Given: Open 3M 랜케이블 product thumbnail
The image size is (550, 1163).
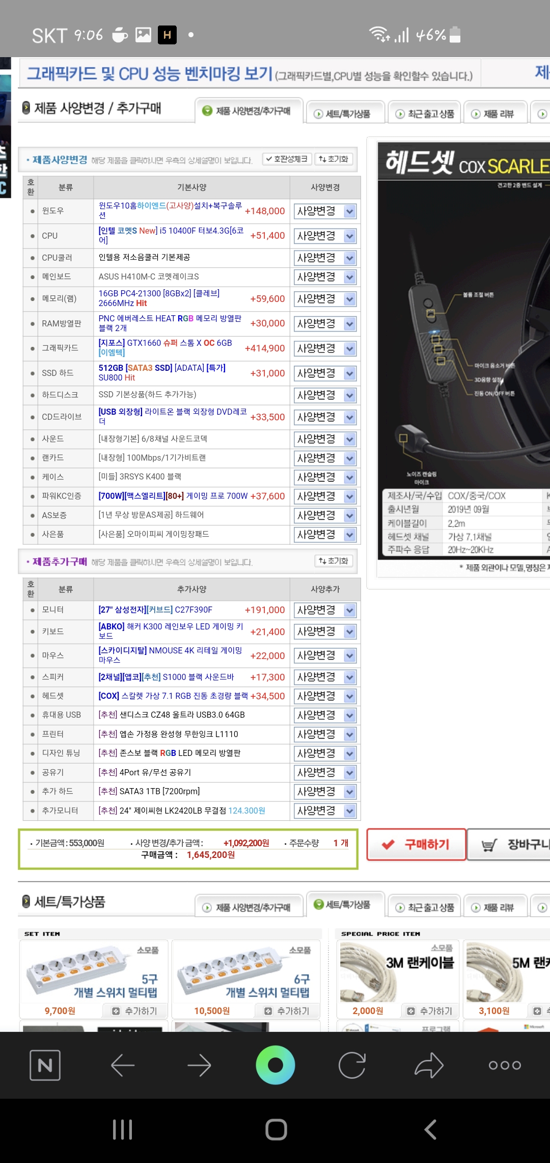Looking at the screenshot, I should (x=398, y=972).
